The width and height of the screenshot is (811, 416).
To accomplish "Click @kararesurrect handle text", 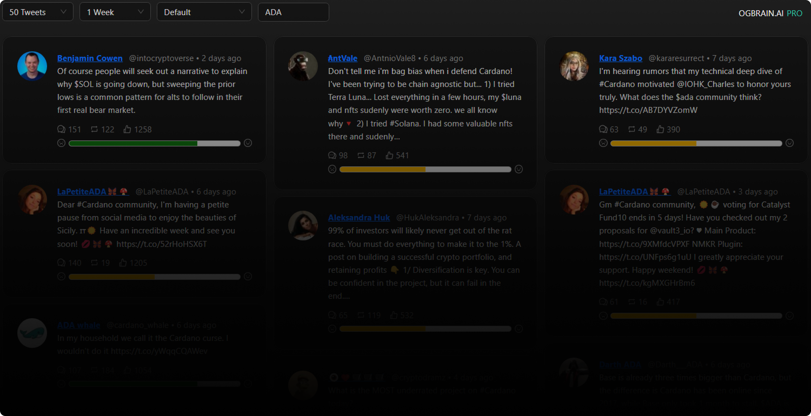I will [676, 58].
